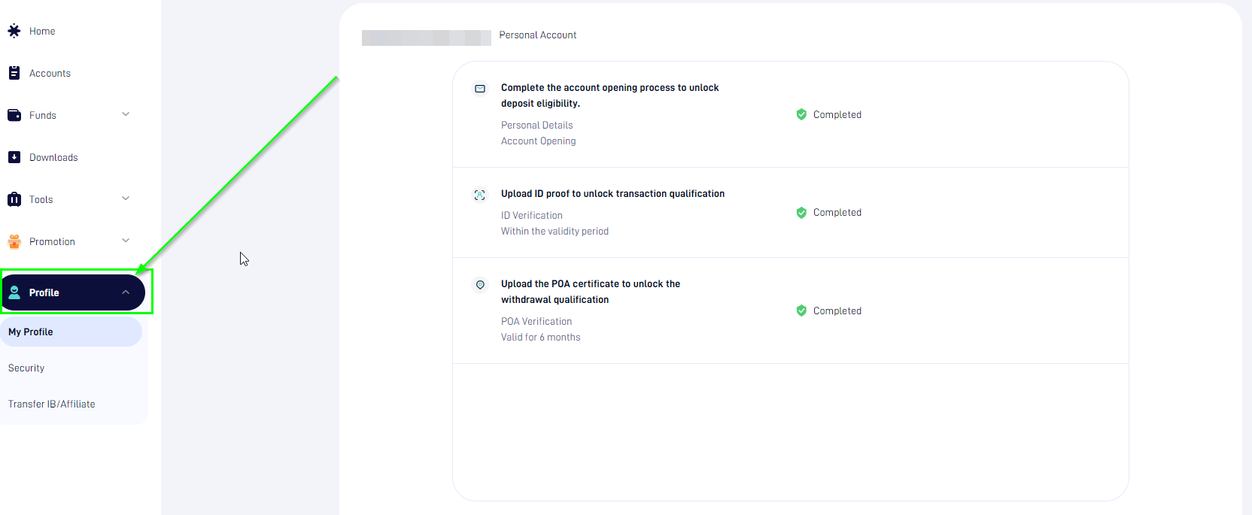Open the Security submenu item
Image resolution: width=1252 pixels, height=515 pixels.
26,368
